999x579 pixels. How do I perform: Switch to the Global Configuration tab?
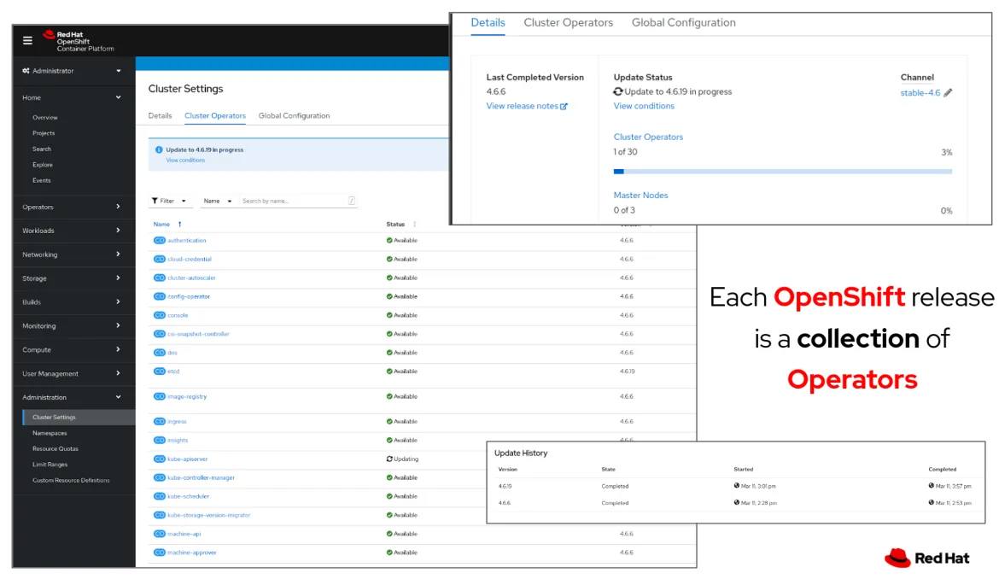click(294, 116)
